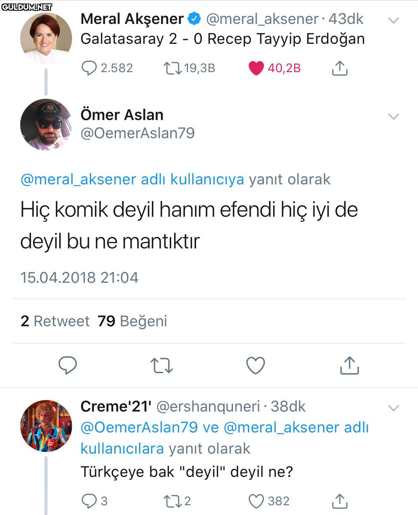
Task: Open the options chevron on the Galatasaray tweet
Action: point(393,20)
